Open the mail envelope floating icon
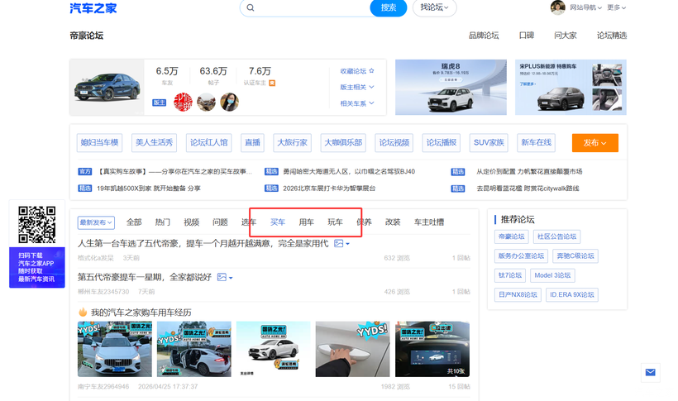Image resolution: width=678 pixels, height=401 pixels. 651,372
